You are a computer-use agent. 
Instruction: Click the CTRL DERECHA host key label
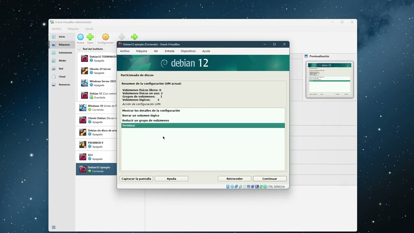click(276, 187)
